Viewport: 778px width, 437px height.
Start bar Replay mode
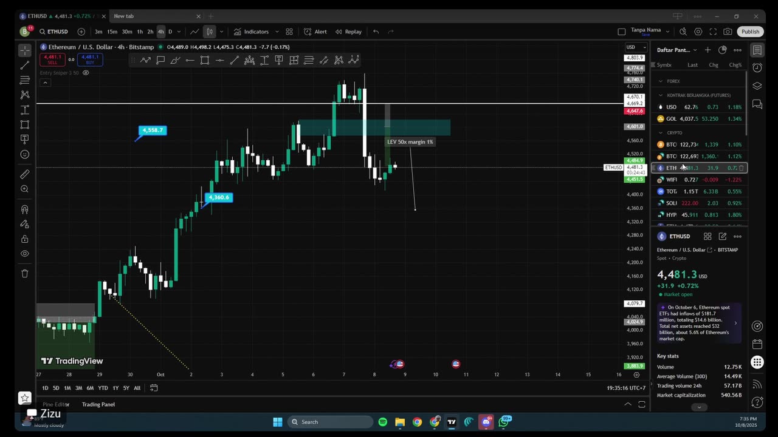point(348,32)
